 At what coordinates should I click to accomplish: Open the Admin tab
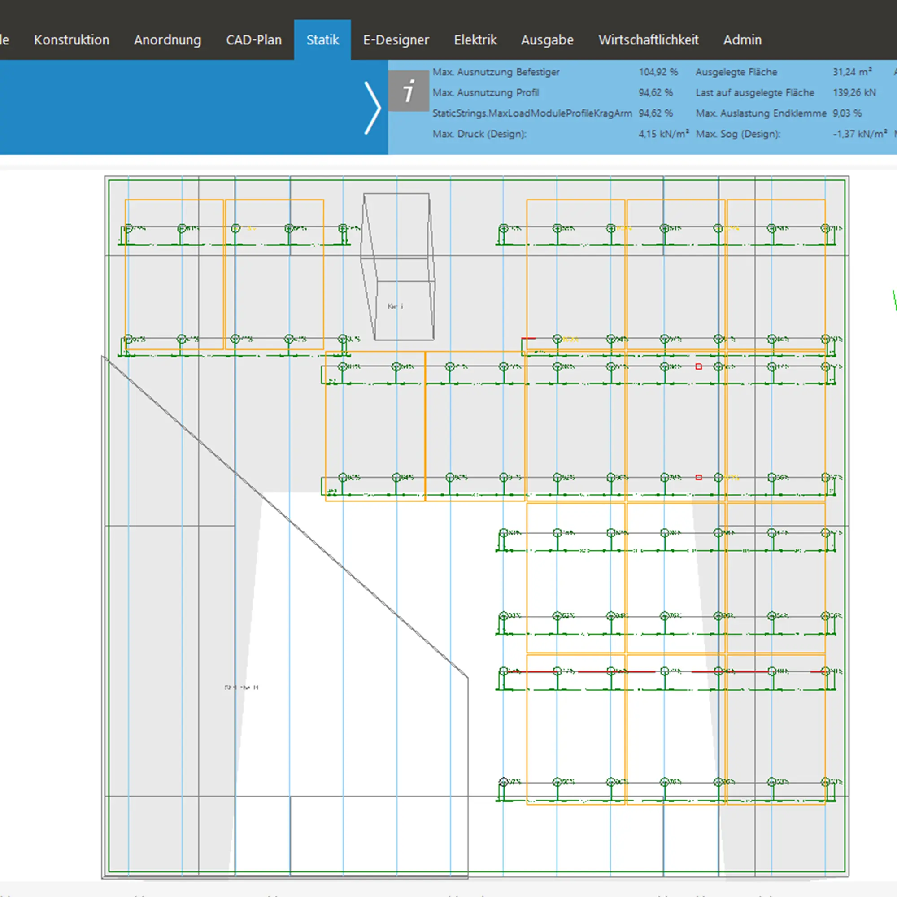coord(742,40)
